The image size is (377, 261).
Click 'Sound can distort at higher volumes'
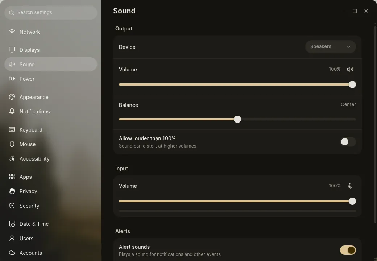(157, 146)
